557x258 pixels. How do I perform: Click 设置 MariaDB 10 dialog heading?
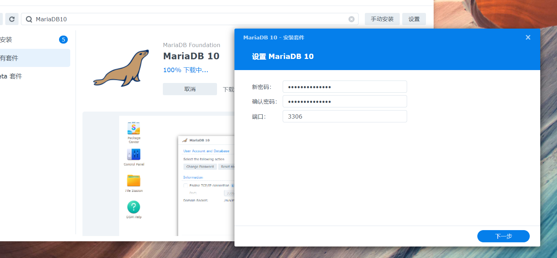[x=283, y=56]
